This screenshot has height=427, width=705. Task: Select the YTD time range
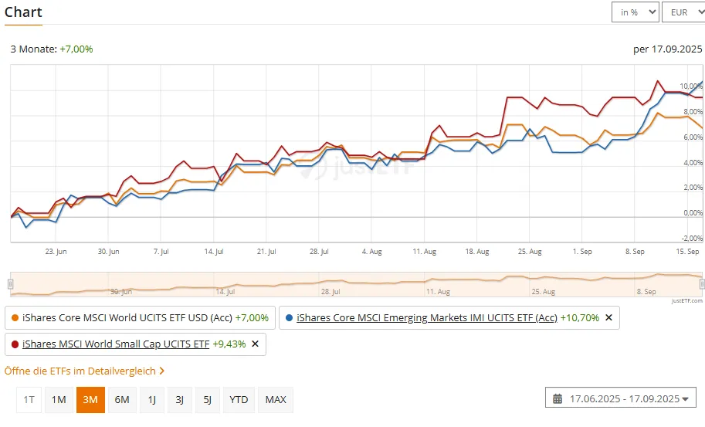click(x=239, y=399)
